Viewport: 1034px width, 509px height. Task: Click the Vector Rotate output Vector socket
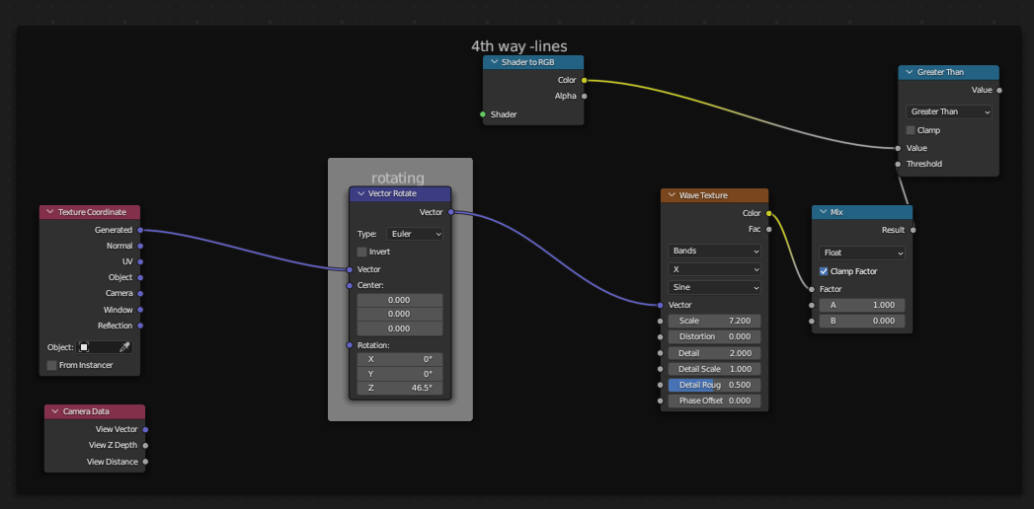[x=451, y=212]
